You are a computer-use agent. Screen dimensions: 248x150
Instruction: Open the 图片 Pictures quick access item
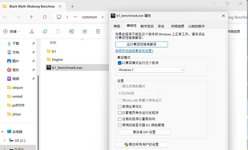click(x=16, y=61)
